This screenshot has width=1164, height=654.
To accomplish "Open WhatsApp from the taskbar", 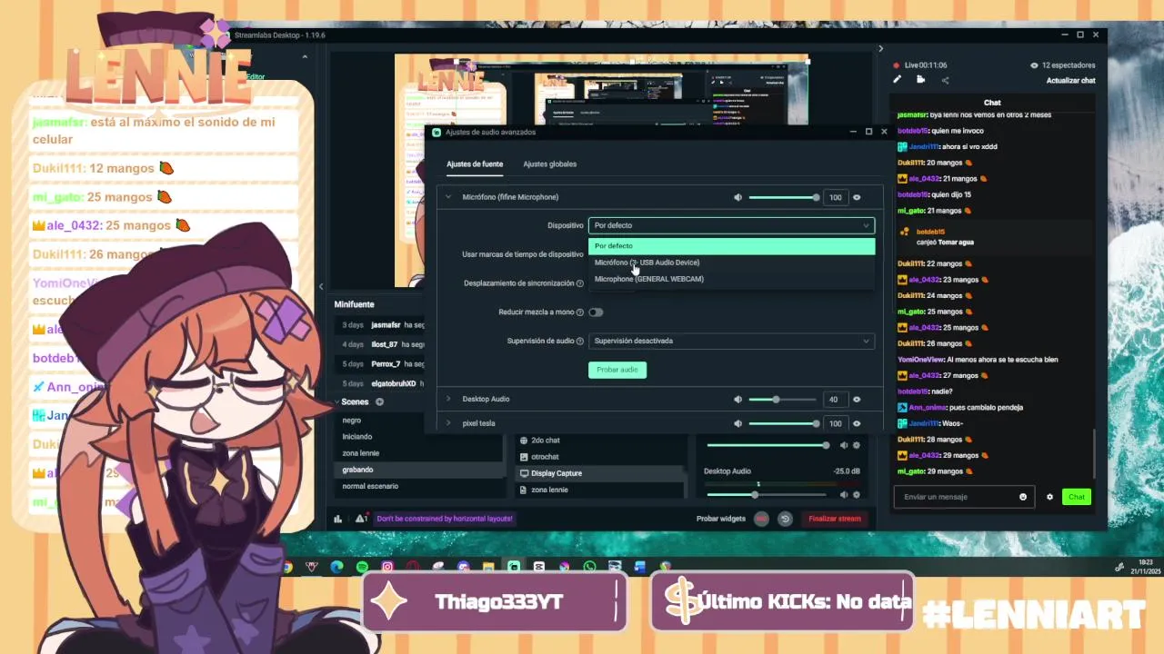I will click(x=590, y=567).
